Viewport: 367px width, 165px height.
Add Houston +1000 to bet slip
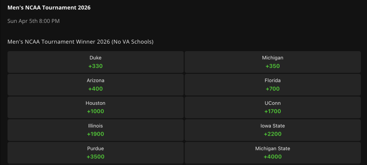coord(96,107)
